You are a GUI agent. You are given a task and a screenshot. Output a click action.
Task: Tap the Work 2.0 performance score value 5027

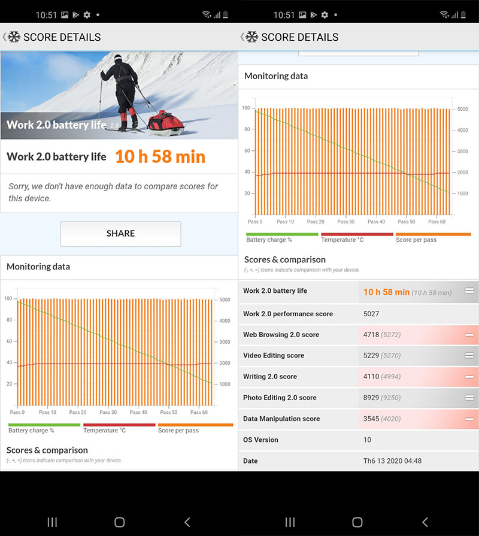[x=371, y=314]
